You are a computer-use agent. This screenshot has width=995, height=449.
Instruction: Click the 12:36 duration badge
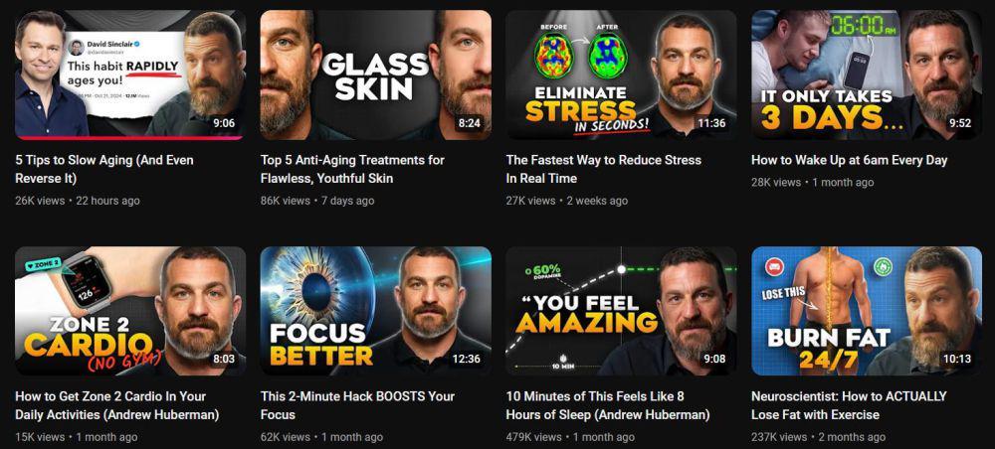point(467,359)
